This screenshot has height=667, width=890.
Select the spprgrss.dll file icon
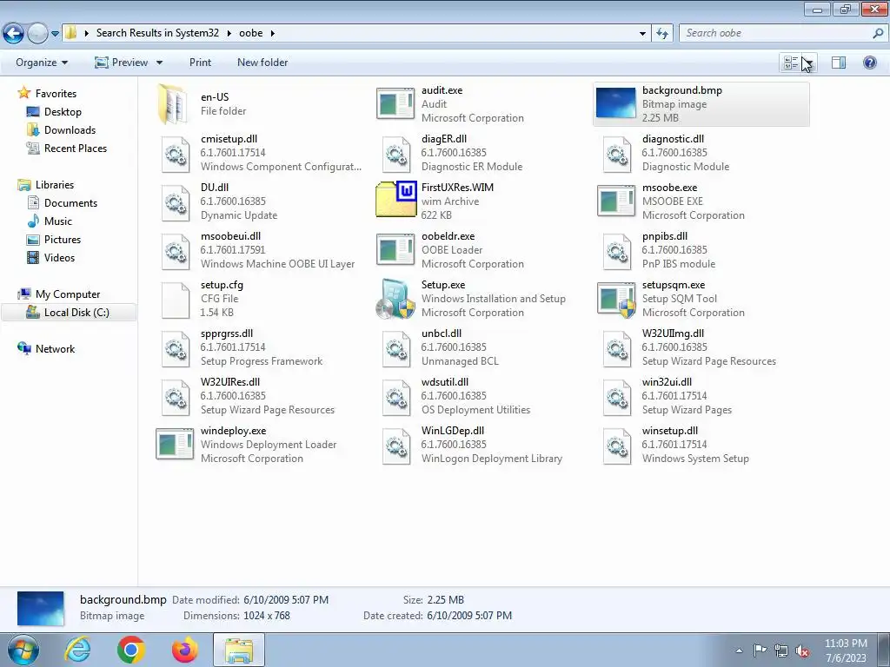coord(176,348)
